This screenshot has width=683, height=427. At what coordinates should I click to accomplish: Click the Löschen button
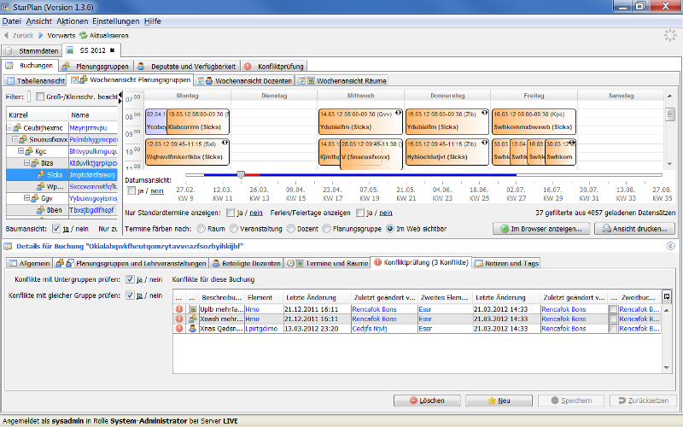pos(427,401)
